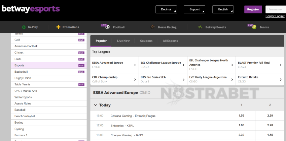Click the Forgot Login? link

coord(275,16)
